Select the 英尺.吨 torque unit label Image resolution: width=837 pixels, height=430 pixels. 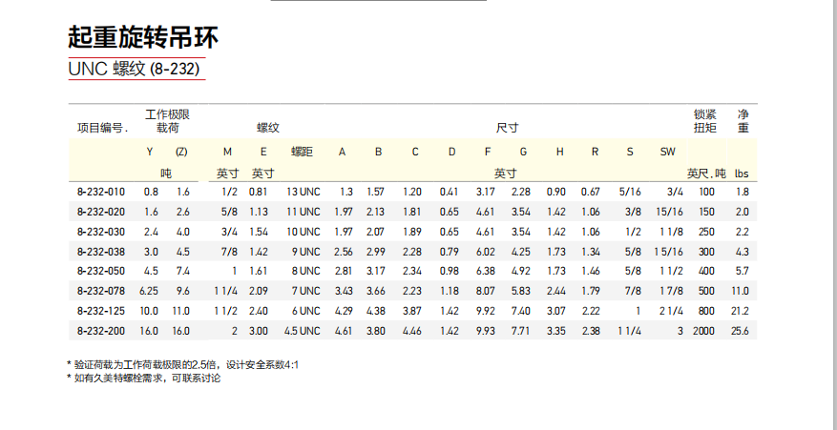pos(706,174)
